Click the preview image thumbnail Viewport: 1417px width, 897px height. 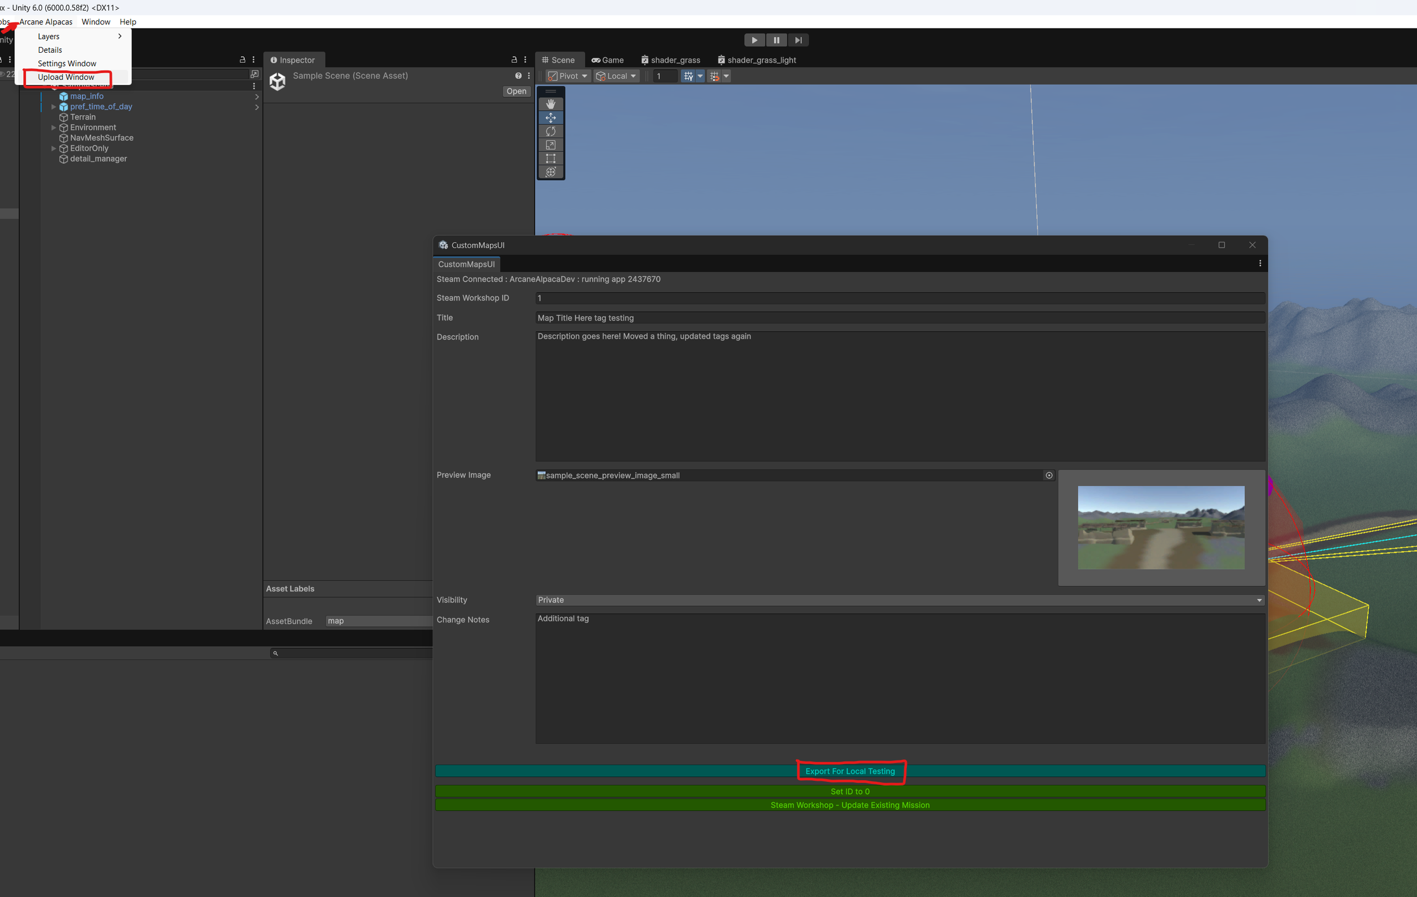click(1160, 527)
